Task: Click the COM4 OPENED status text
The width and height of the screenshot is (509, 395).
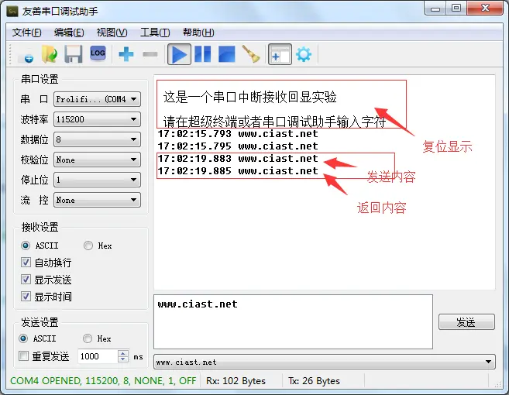Action: pos(103,380)
